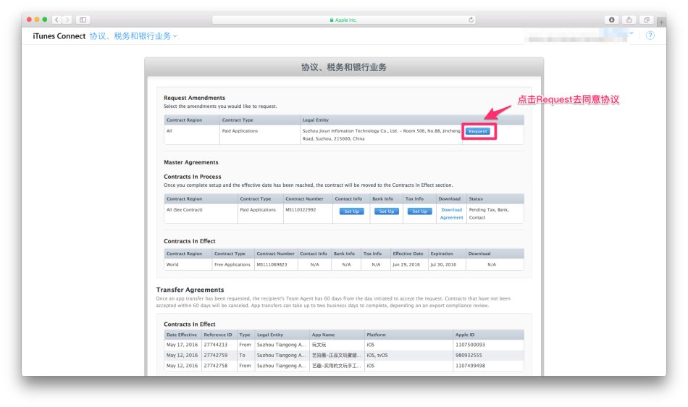Open the Safari share icon

pyautogui.click(x=629, y=20)
